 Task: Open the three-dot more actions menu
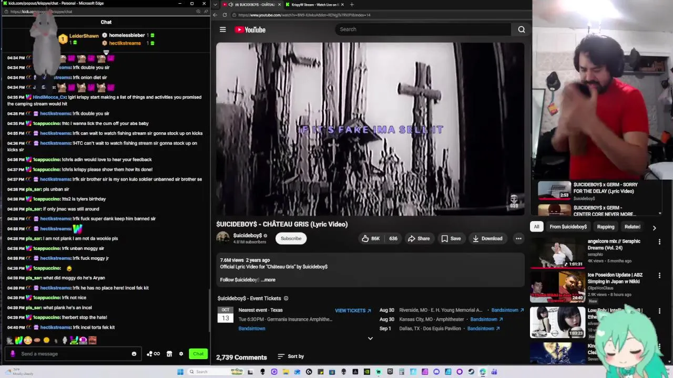point(518,238)
